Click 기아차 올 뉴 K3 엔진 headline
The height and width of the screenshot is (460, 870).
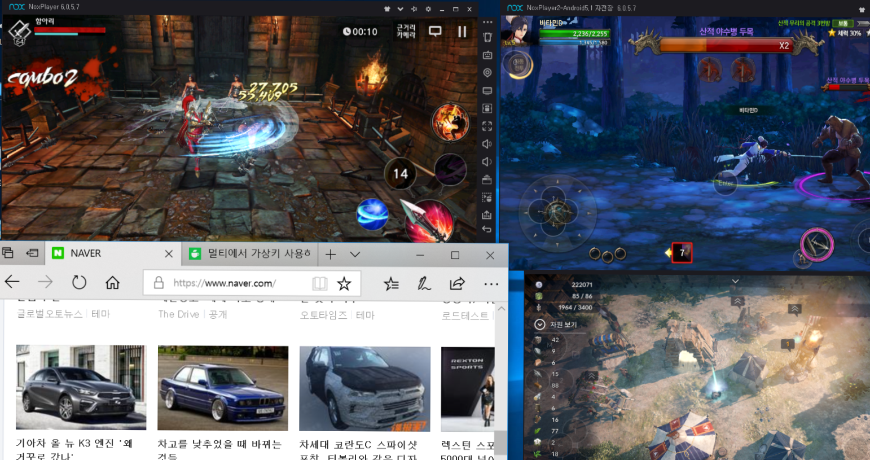[x=74, y=449]
